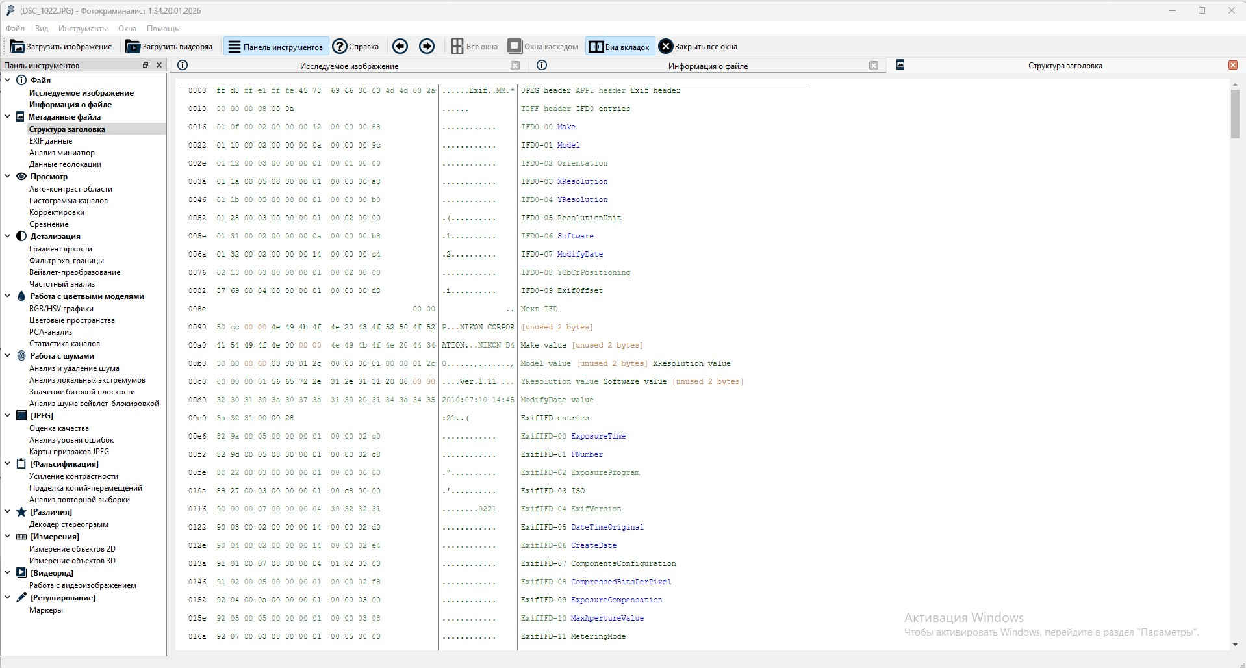Click the Load Video (Загрузить видеоряд) icon

point(133,47)
